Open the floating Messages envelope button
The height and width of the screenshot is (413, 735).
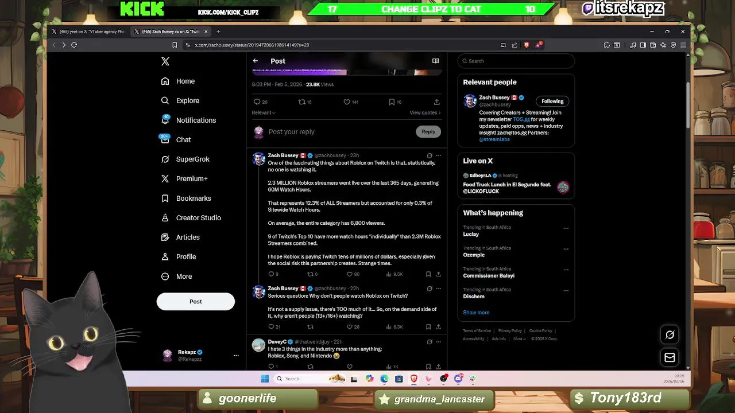click(x=670, y=357)
